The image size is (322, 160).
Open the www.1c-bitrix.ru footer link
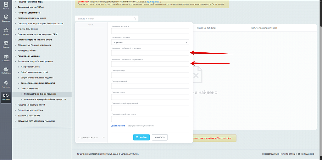288,154
